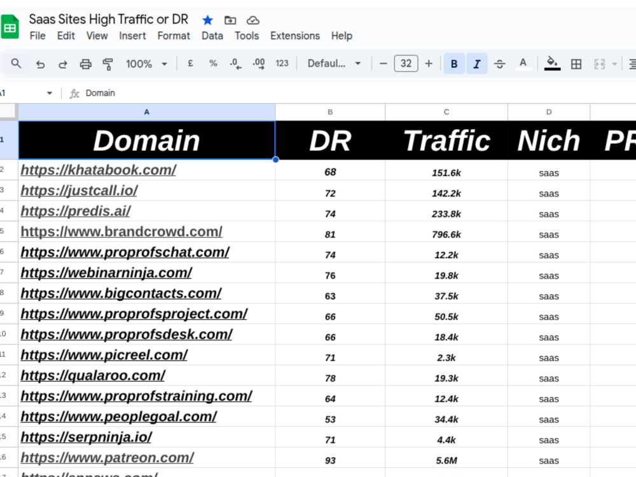Toggle strikethrough formatting
636x477 pixels.
[500, 64]
